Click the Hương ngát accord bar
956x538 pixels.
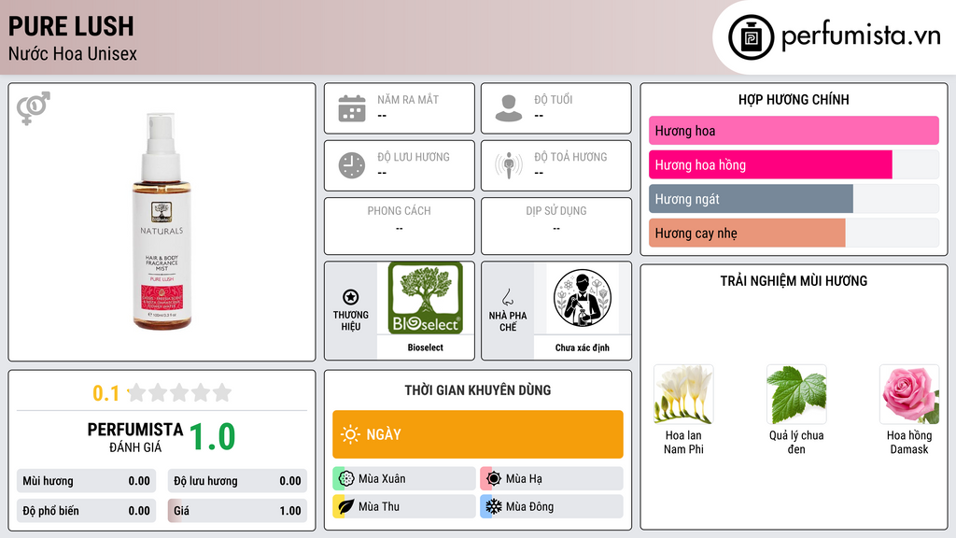(x=794, y=199)
